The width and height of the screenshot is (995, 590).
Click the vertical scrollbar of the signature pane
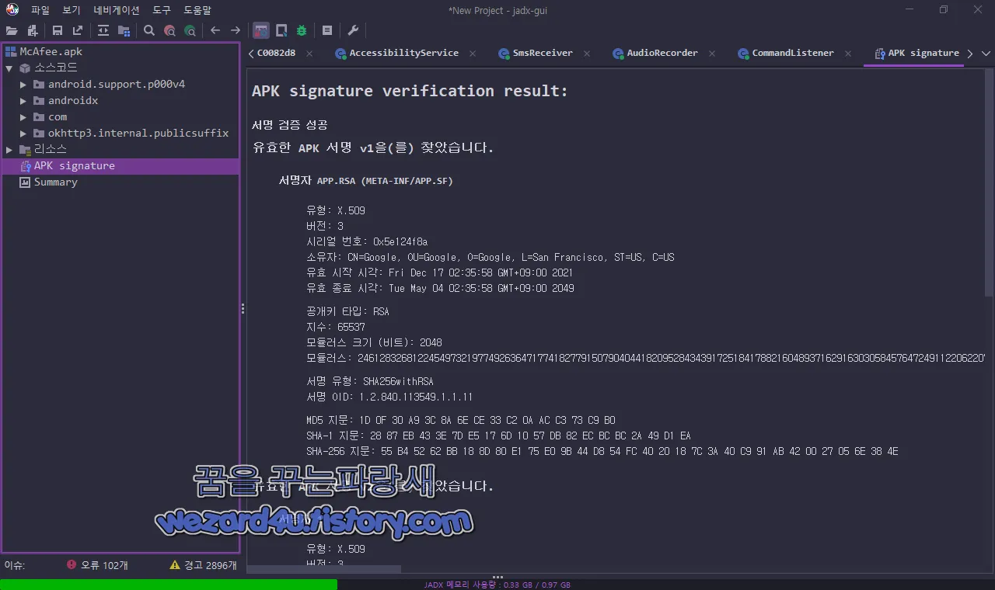click(x=988, y=182)
